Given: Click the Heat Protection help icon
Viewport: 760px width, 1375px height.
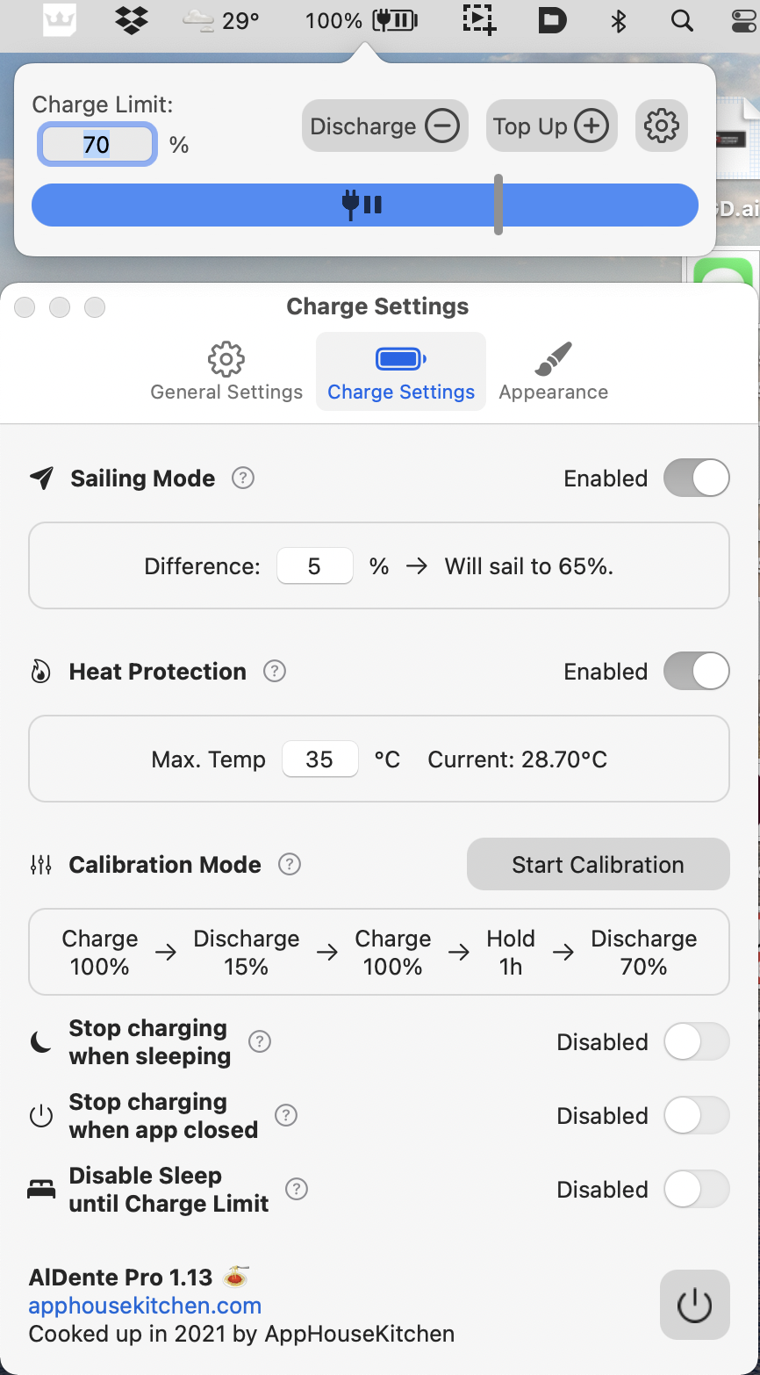Looking at the screenshot, I should pos(275,672).
